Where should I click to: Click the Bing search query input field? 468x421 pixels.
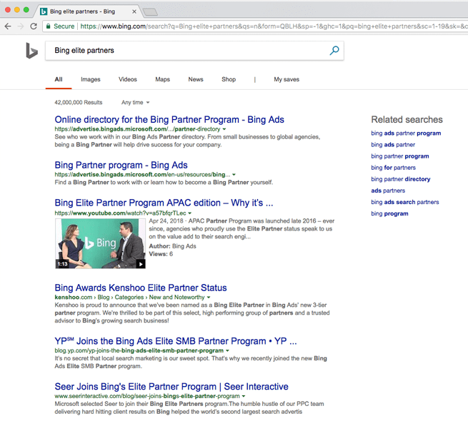[194, 51]
